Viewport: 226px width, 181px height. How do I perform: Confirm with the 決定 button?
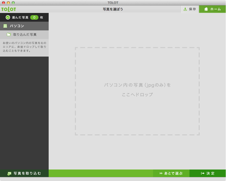(x=207, y=173)
